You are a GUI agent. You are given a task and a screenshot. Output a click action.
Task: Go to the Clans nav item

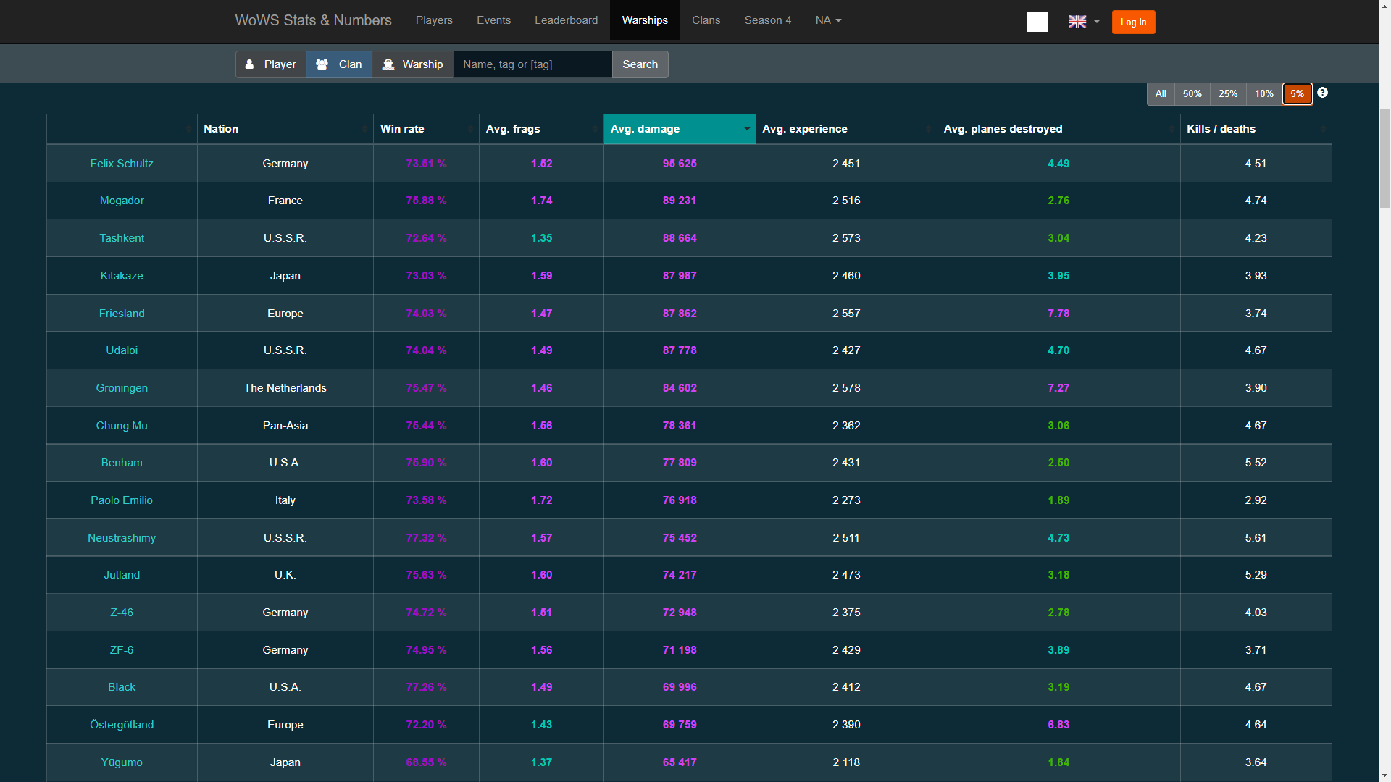point(706,20)
